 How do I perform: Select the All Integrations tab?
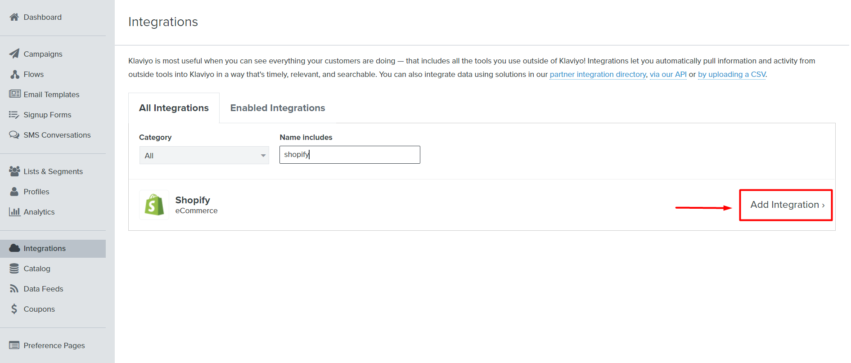[174, 108]
